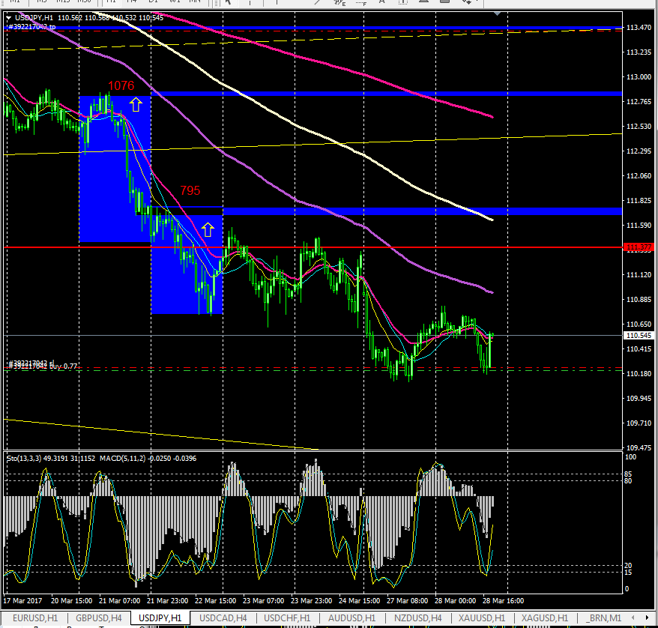Click the 110.885 price scale value

click(x=639, y=300)
